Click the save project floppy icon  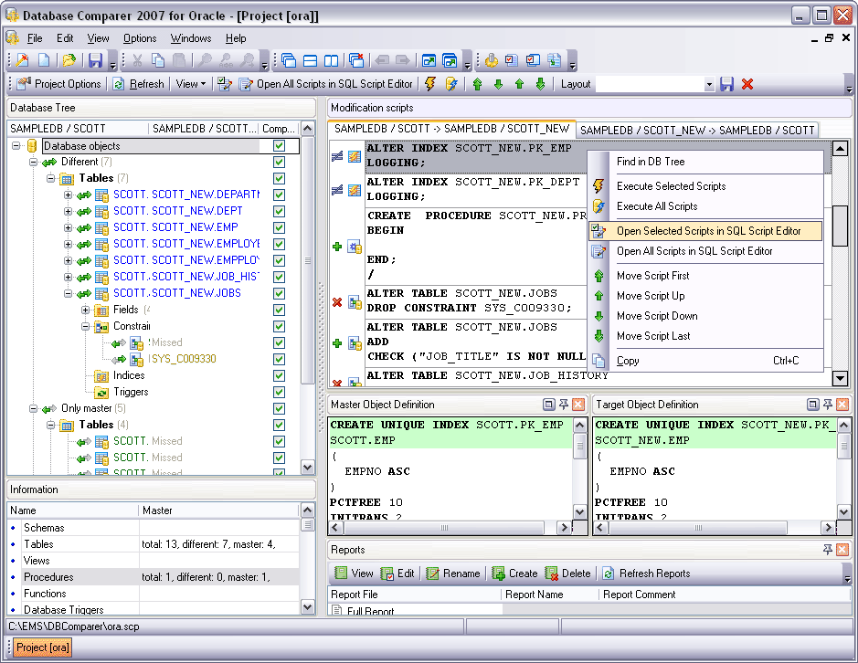95,60
